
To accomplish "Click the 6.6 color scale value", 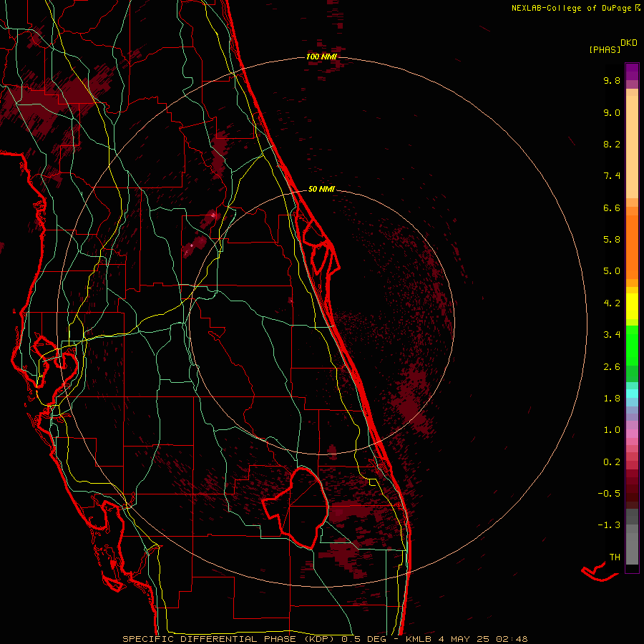I will [x=612, y=208].
